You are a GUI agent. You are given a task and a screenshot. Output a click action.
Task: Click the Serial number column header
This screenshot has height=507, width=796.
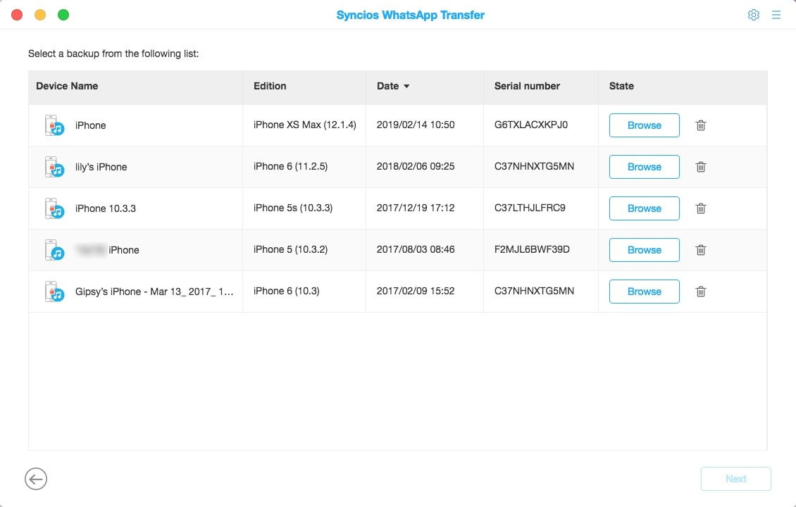tap(527, 86)
